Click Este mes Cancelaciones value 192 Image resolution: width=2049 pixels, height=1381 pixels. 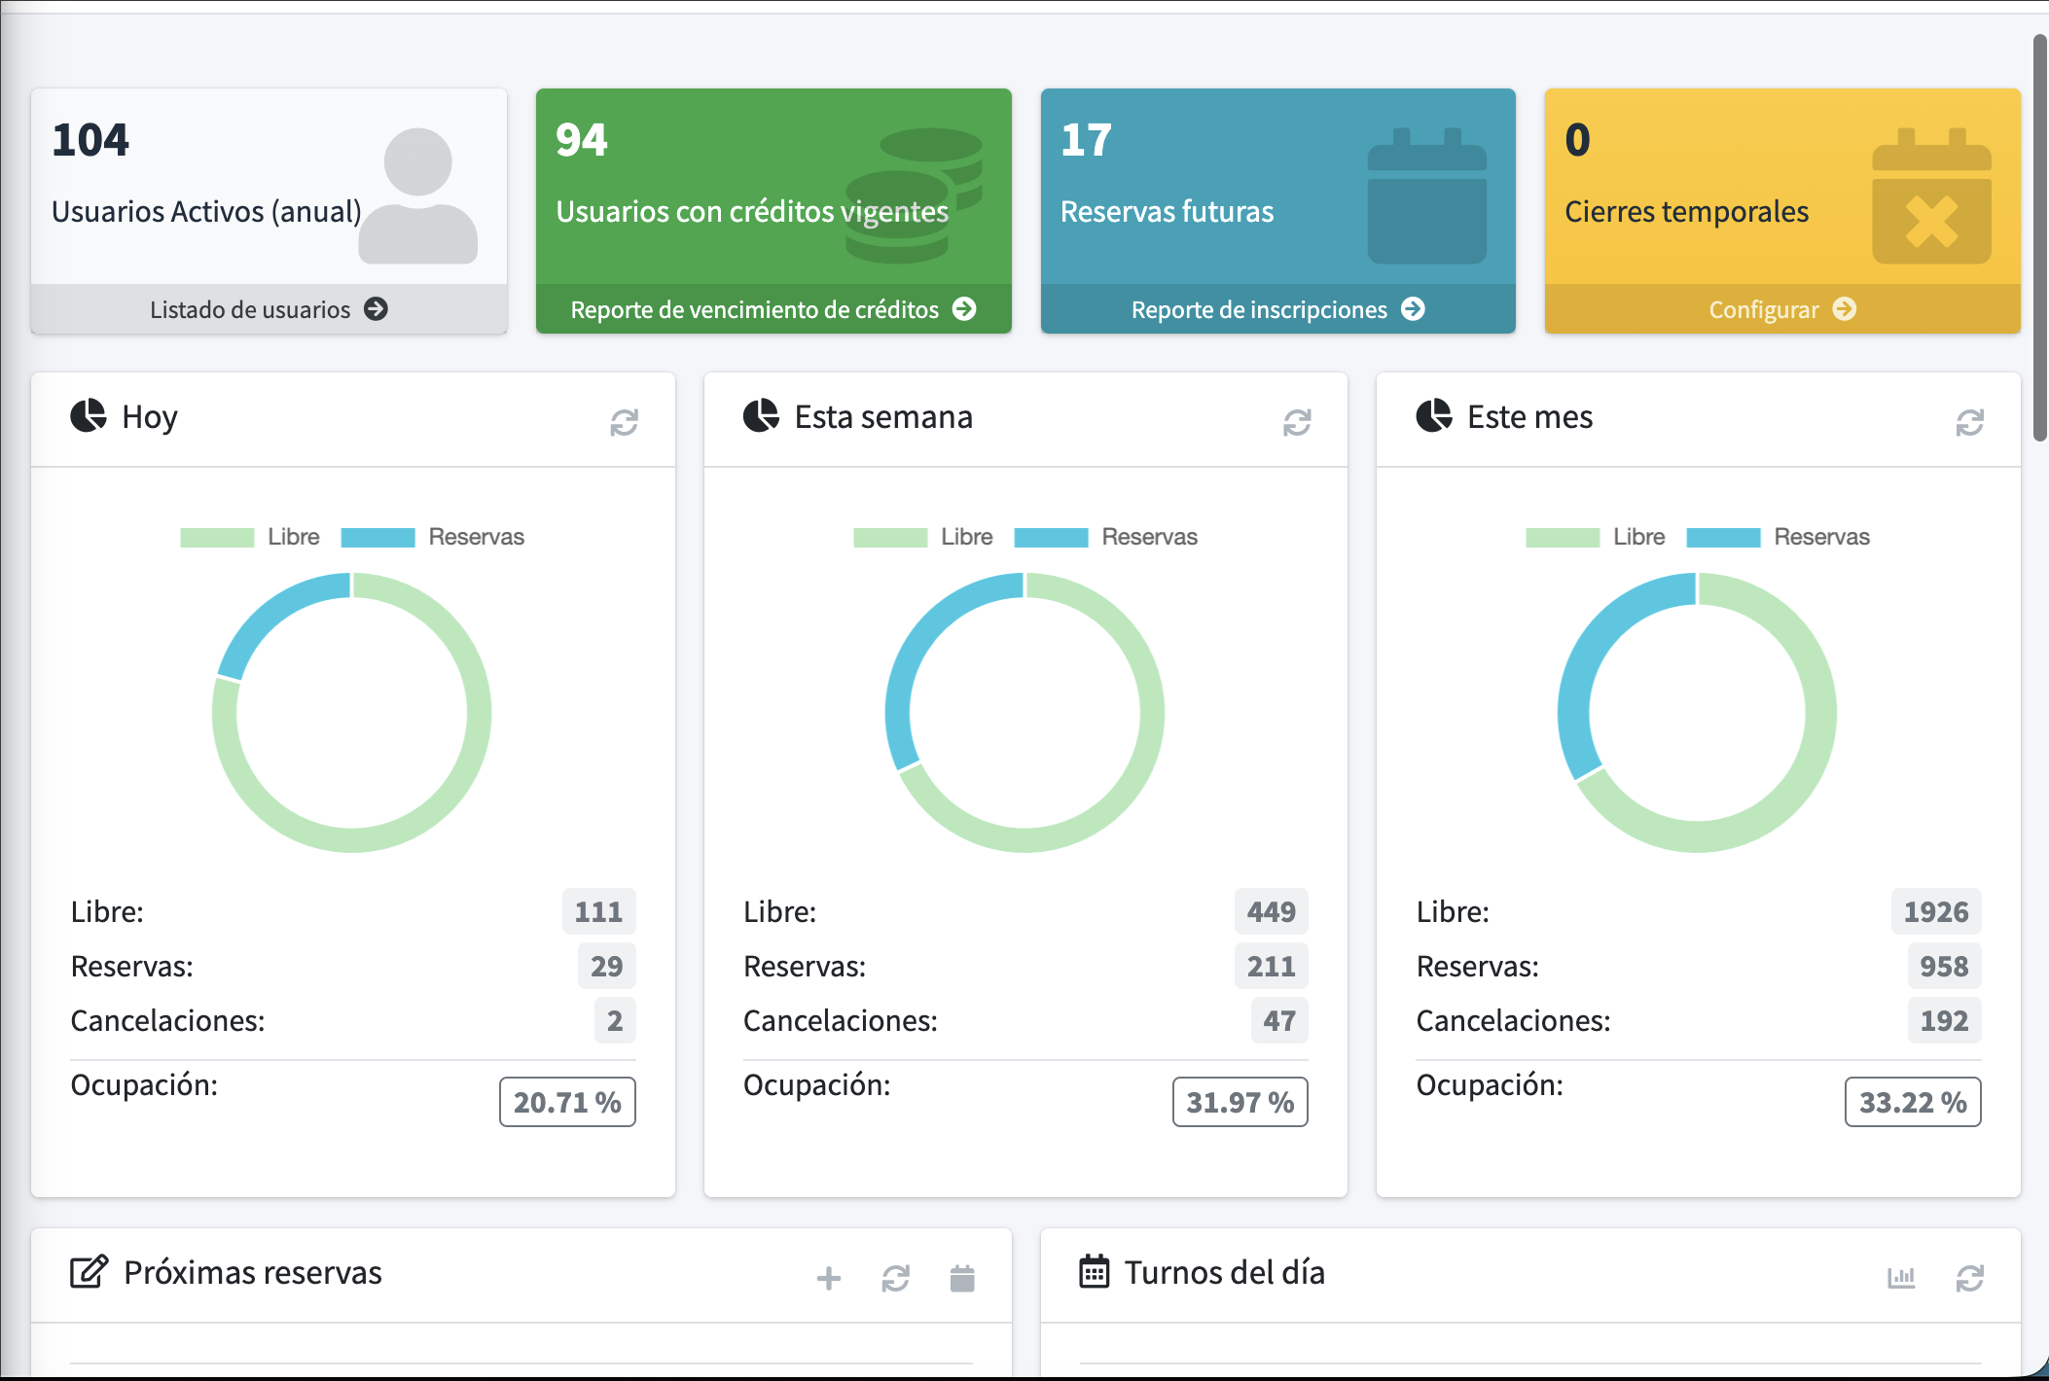[x=1944, y=1020]
